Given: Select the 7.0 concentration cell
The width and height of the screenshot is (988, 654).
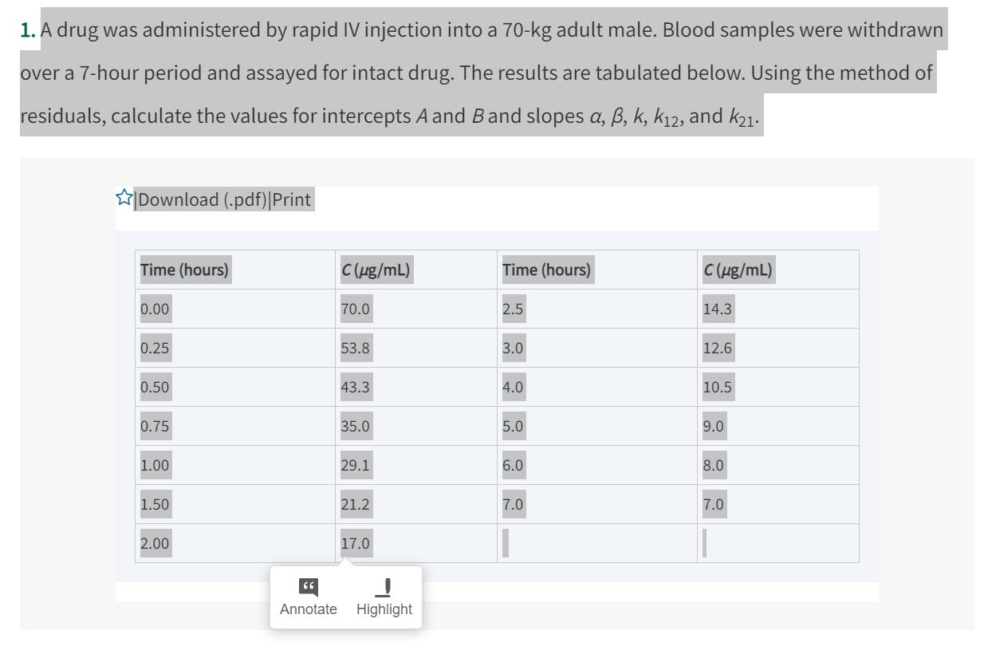Looking at the screenshot, I should point(715,504).
